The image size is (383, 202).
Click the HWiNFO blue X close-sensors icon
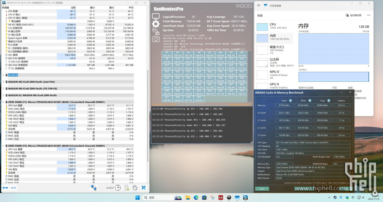click(x=144, y=188)
